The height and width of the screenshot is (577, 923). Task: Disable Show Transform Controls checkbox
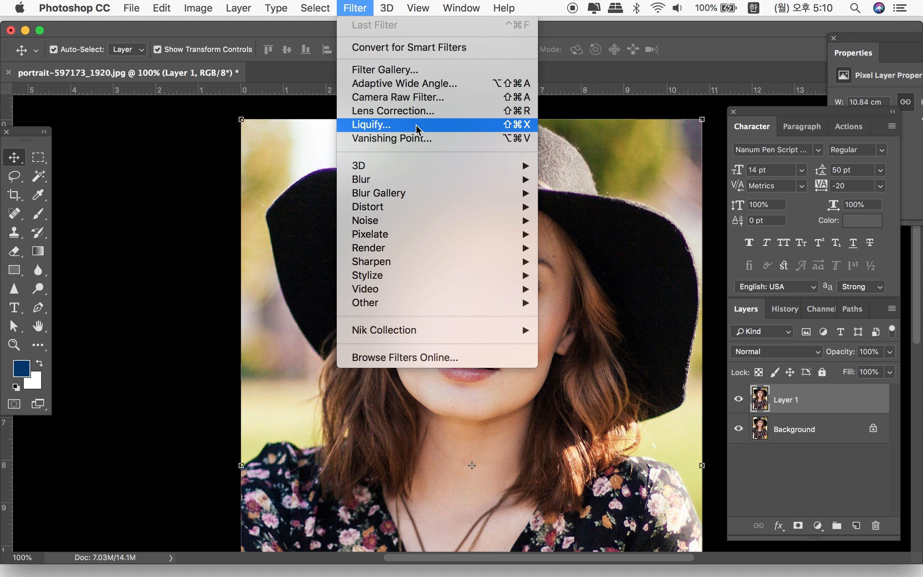click(x=158, y=50)
